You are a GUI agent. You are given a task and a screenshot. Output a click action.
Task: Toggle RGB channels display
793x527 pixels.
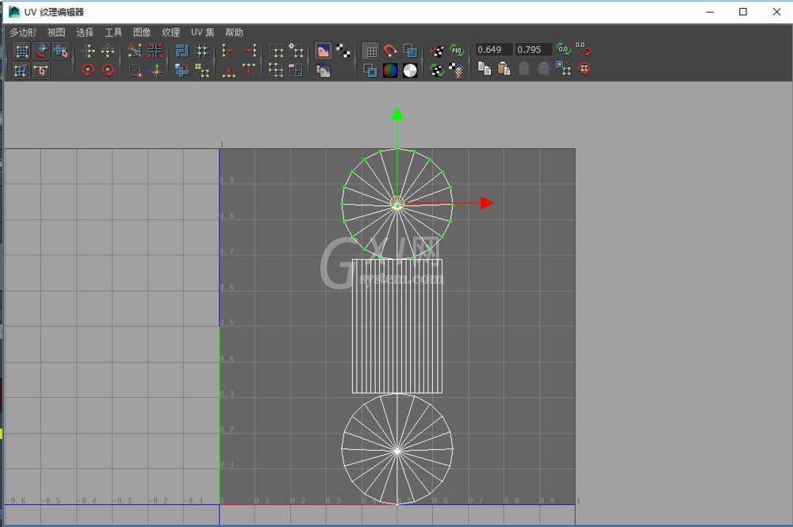[x=390, y=71]
